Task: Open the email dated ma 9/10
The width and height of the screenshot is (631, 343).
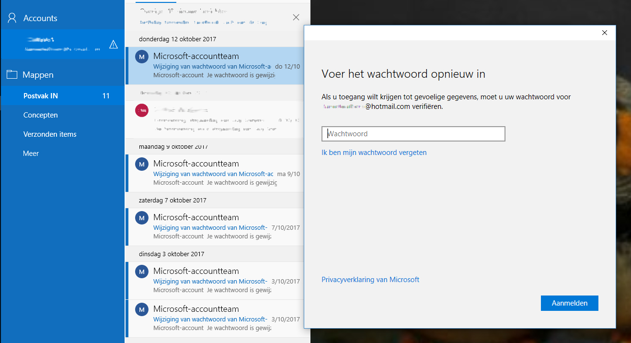Action: [215, 173]
